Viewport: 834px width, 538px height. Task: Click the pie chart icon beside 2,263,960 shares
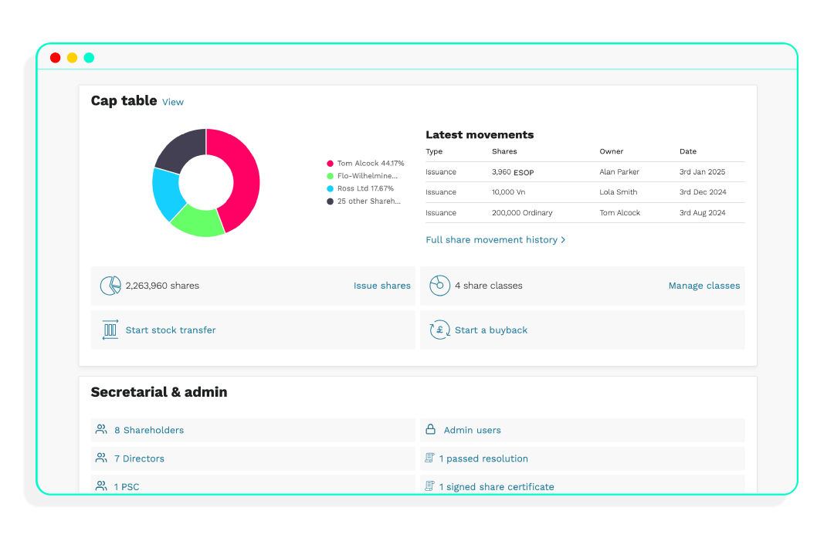coord(110,286)
